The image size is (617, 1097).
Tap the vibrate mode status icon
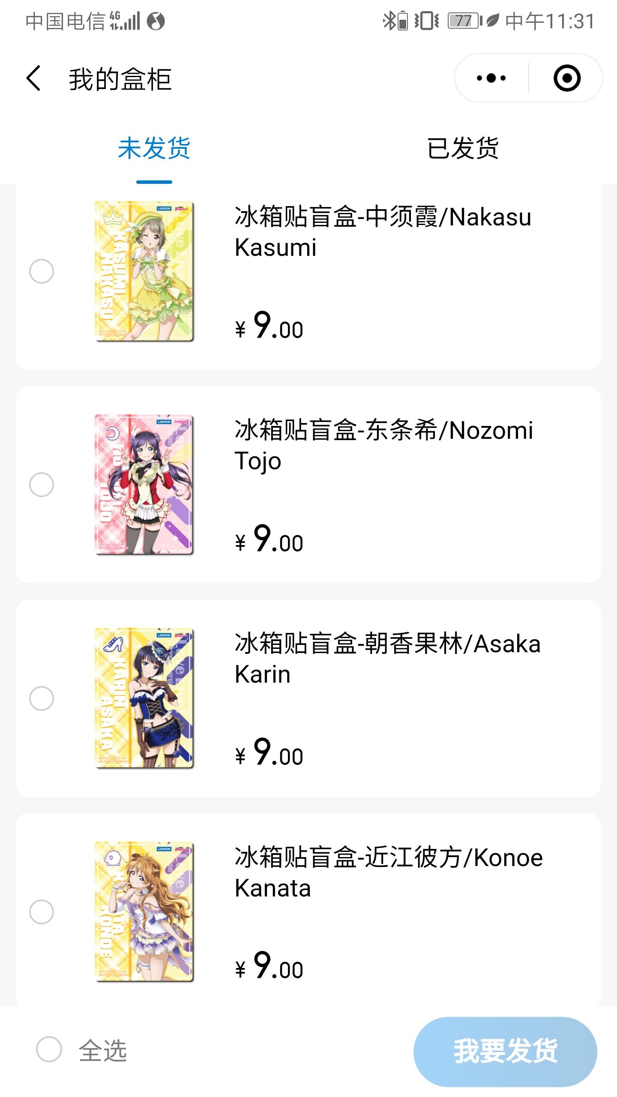(x=426, y=21)
